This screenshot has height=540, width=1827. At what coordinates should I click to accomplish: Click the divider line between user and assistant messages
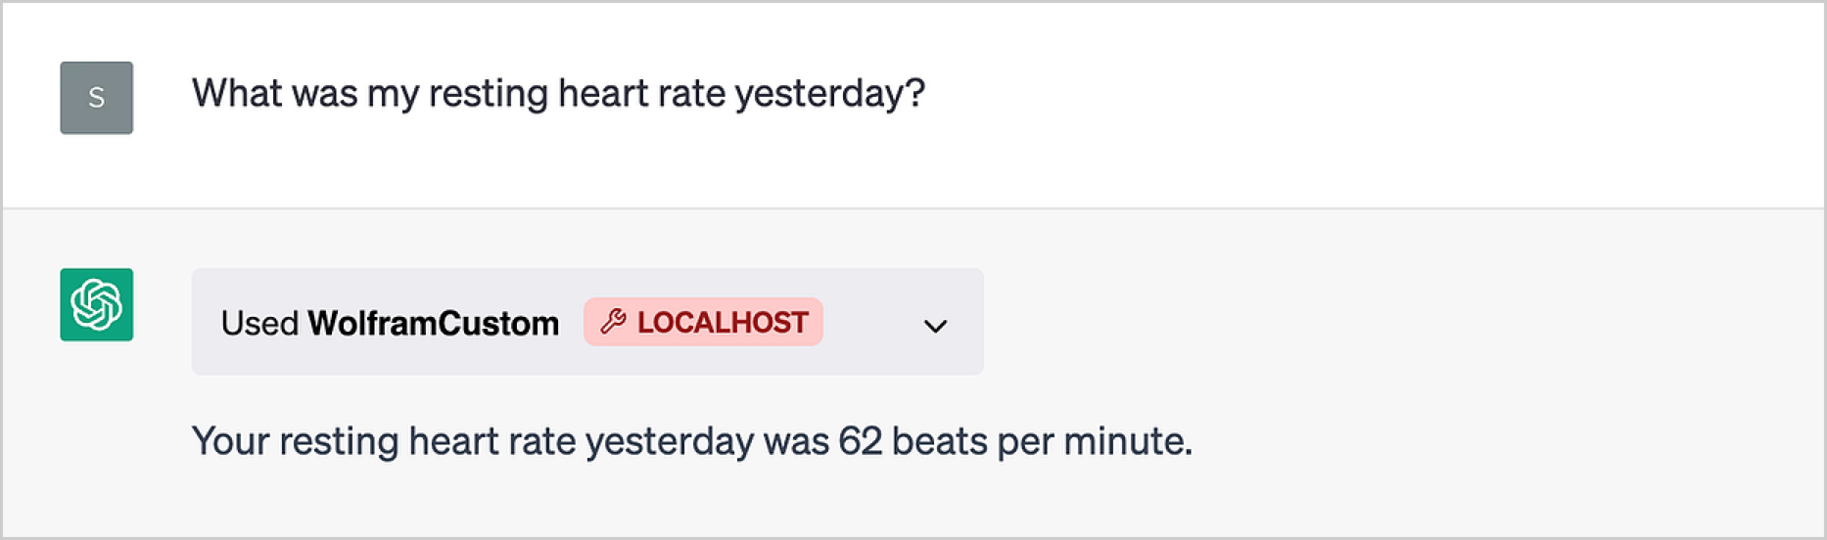(x=913, y=207)
